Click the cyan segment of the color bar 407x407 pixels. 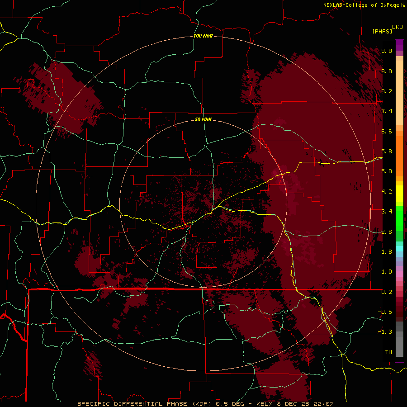(399, 248)
